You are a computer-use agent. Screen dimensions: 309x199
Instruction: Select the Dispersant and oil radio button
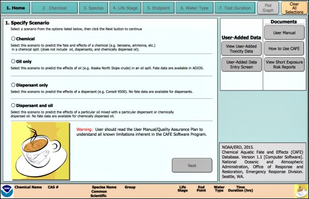[13, 105]
